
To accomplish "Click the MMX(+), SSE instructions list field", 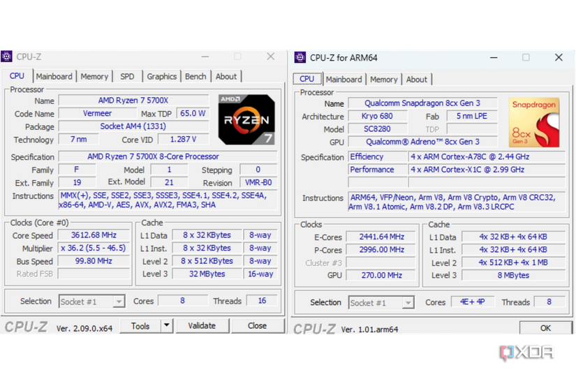I will pyautogui.click(x=168, y=200).
